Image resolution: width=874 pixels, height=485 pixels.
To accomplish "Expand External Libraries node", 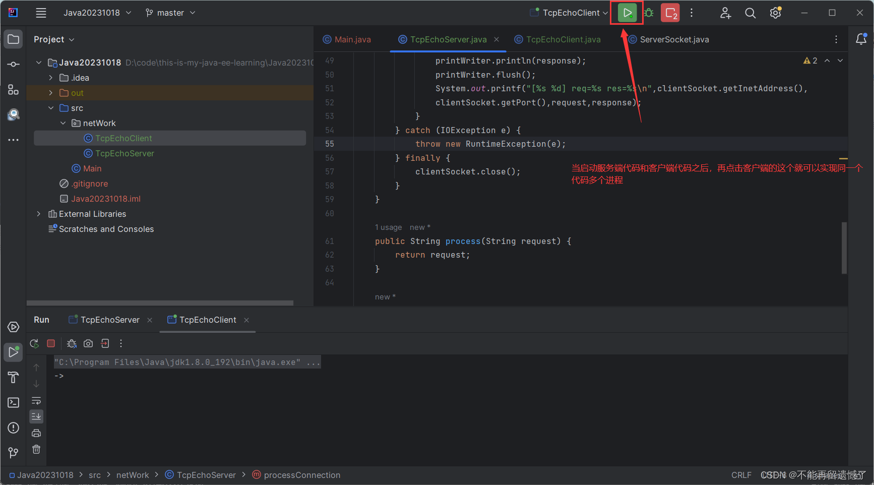I will 39,214.
